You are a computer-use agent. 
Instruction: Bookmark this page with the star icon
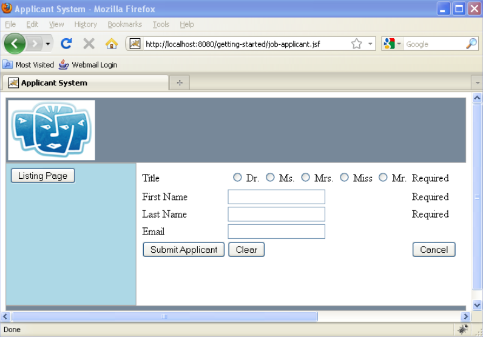click(357, 44)
